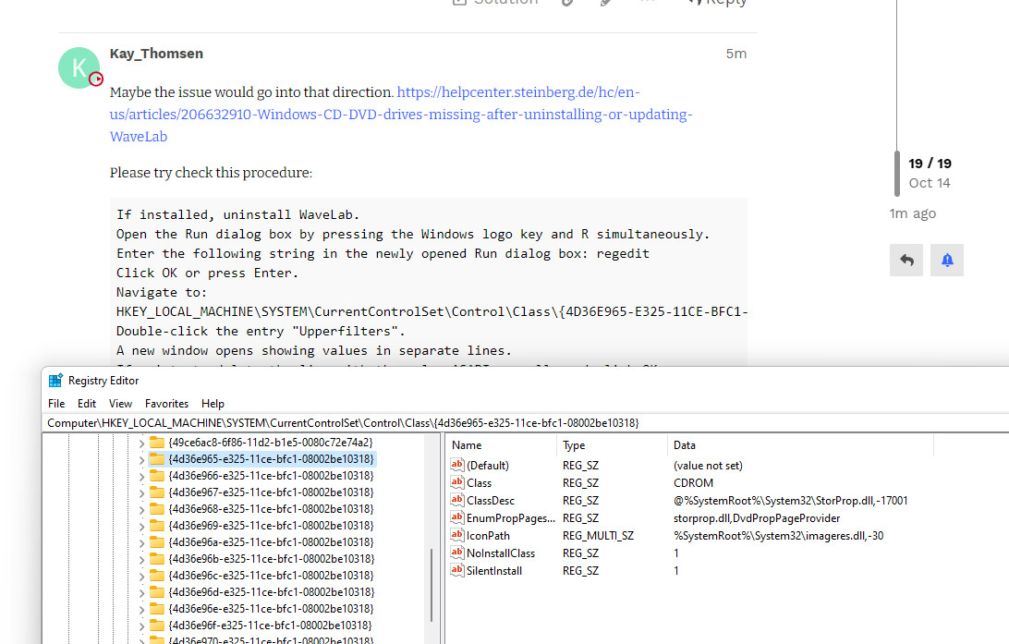Click the forum reply arrow button
Image resolution: width=1009 pixels, height=644 pixels.
pyautogui.click(x=906, y=260)
